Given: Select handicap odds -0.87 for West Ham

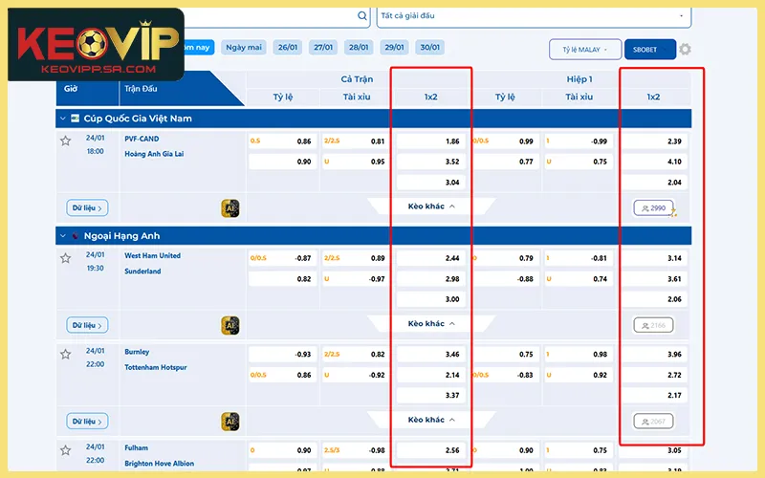Looking at the screenshot, I should 282,258.
